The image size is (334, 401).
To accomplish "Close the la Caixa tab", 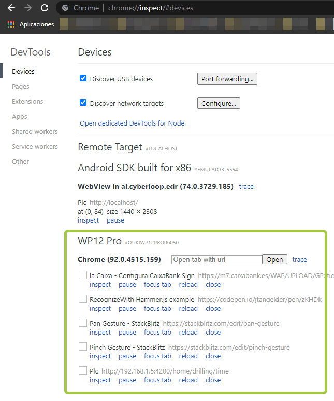I will (x=213, y=285).
